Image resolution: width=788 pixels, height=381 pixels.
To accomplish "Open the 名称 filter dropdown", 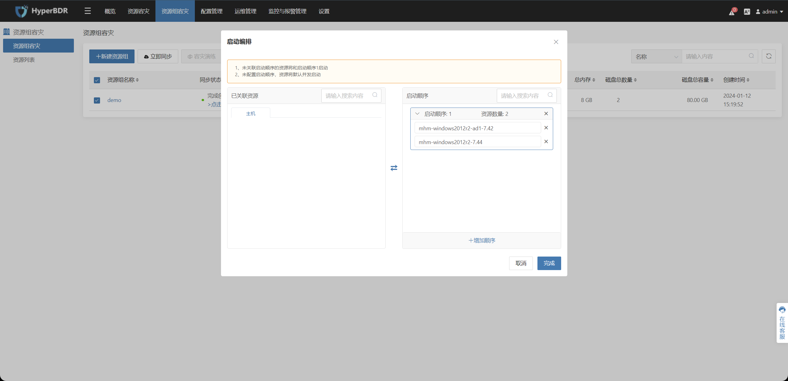I will tap(657, 57).
